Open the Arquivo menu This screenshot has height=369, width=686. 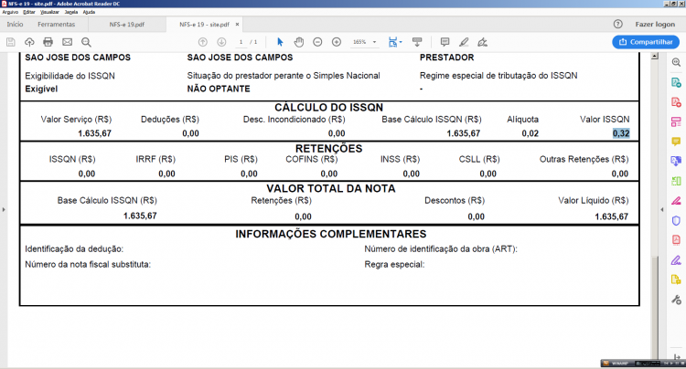click(10, 12)
